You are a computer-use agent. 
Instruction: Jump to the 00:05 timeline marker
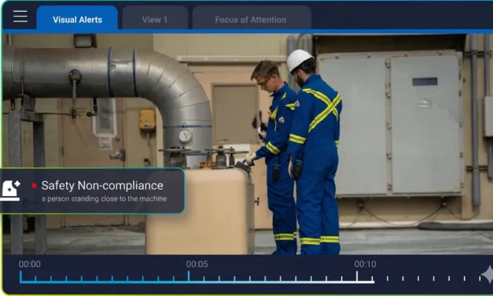(197, 264)
